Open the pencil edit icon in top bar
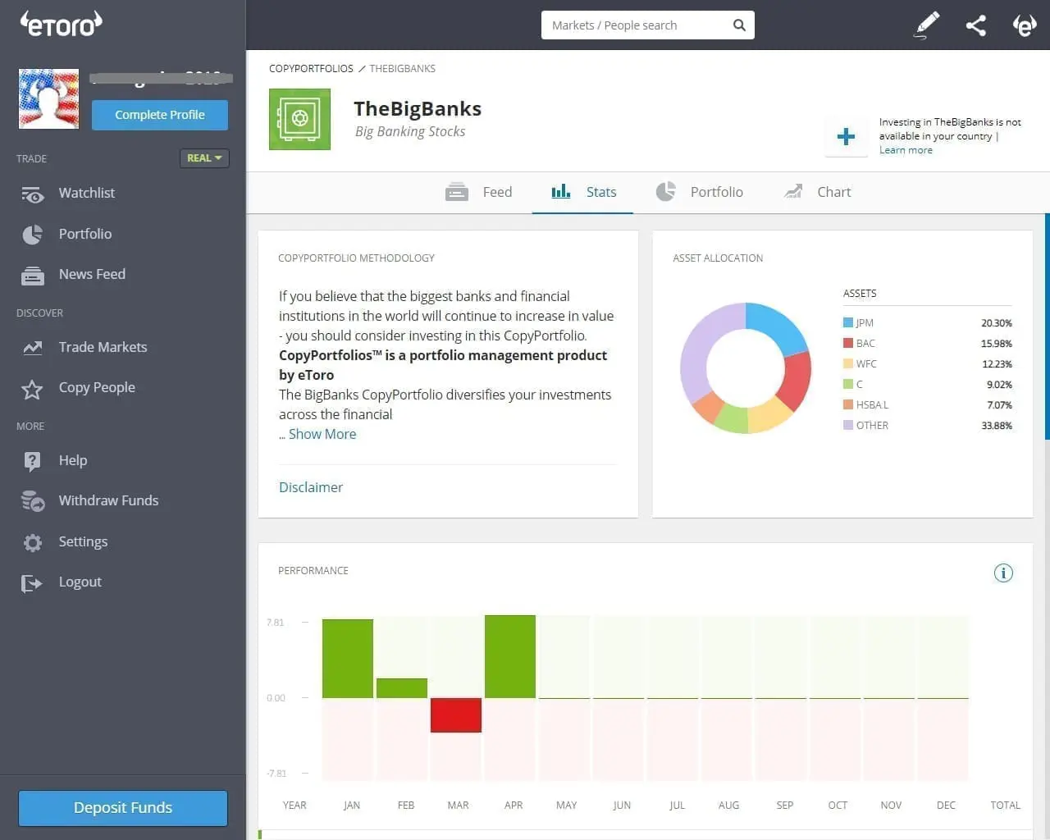The height and width of the screenshot is (840, 1050). click(925, 25)
